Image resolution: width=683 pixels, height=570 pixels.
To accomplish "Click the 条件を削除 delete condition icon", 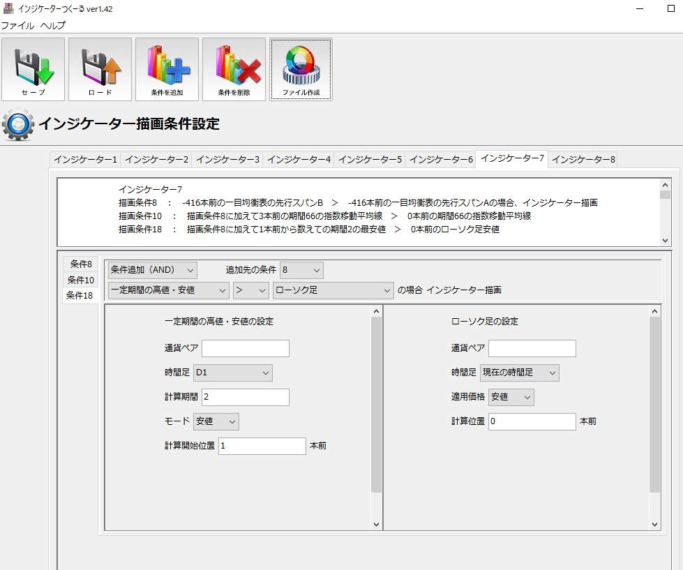I will click(x=234, y=69).
